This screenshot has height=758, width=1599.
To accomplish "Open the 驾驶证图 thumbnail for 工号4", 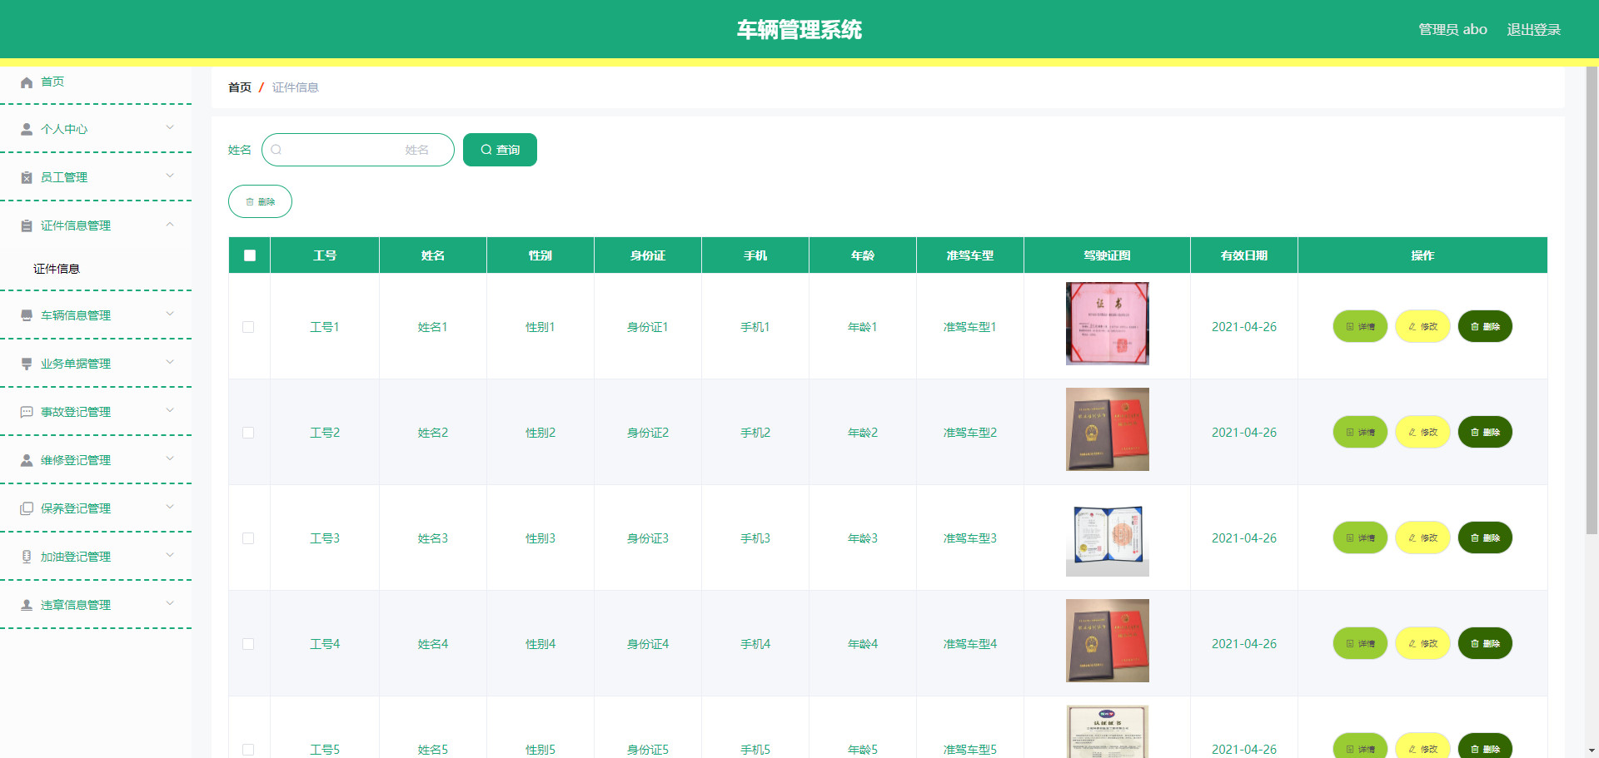I will coord(1108,641).
